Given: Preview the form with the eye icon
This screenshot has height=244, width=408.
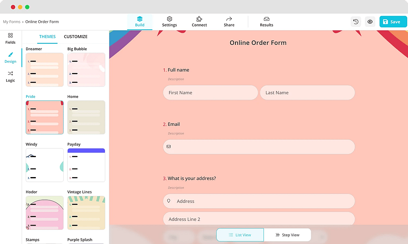Looking at the screenshot, I should [370, 22].
